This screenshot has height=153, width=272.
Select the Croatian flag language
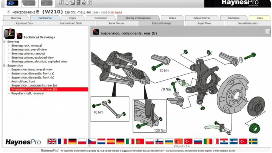click(224, 141)
